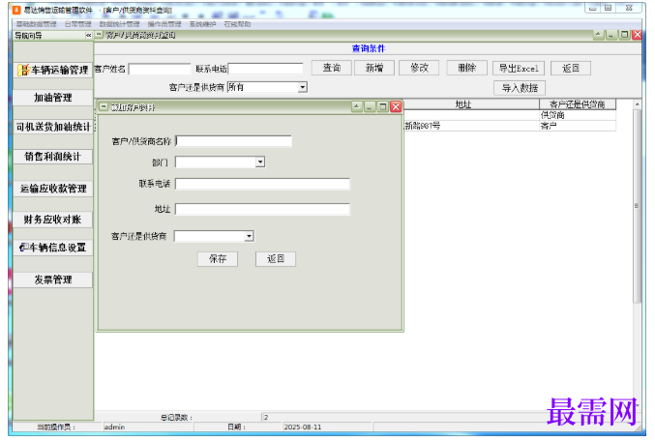
Task: Focus the 客户姓名 search field
Action: (x=160, y=69)
